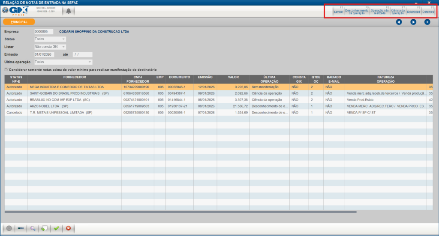Click the gray play icon in bottom toolbar
The width and height of the screenshot is (439, 236).
(x=9, y=229)
